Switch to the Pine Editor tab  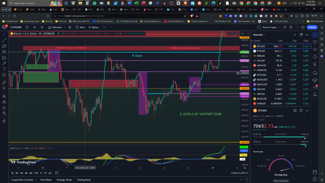46,180
